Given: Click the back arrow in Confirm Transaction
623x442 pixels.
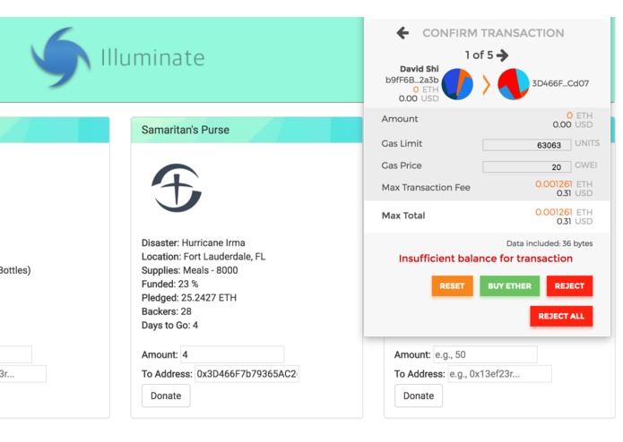Looking at the screenshot, I should pos(402,33).
